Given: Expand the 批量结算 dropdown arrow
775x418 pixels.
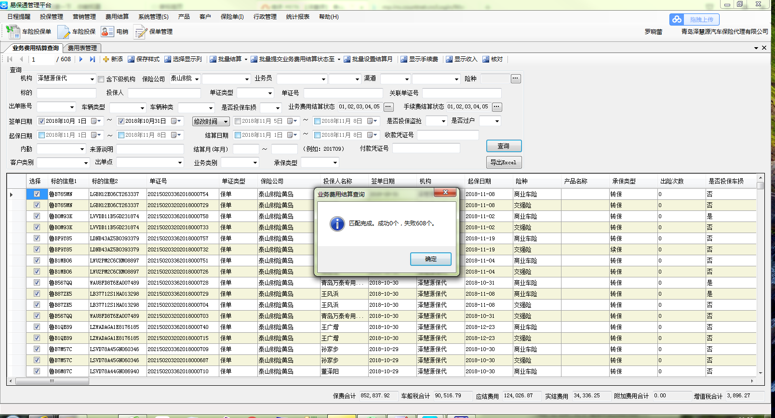Looking at the screenshot, I should 246,60.
